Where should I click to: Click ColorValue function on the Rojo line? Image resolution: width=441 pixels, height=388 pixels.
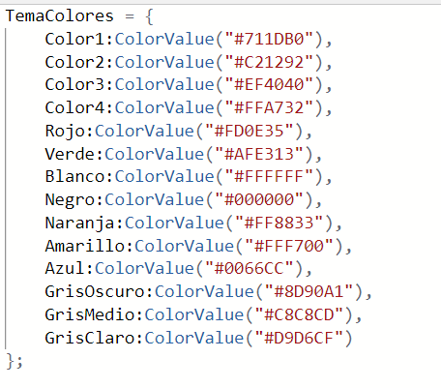pyautogui.click(x=144, y=132)
